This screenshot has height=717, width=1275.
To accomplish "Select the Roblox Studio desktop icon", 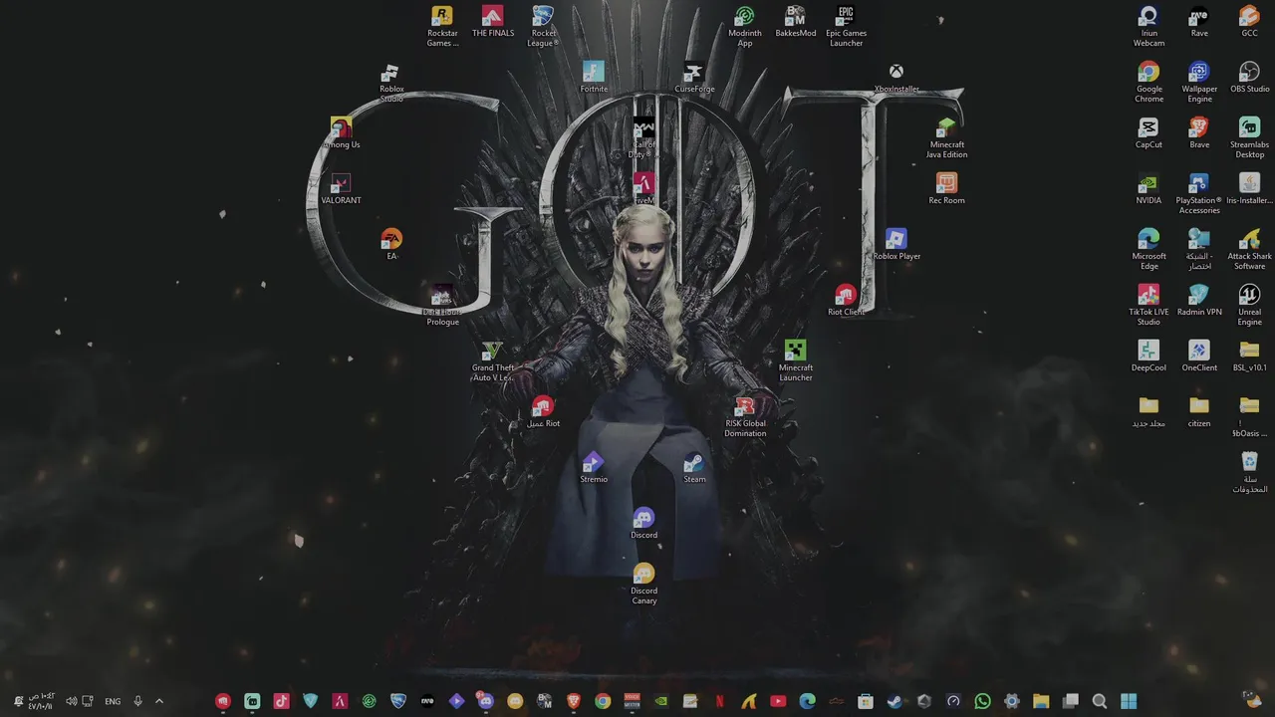I will pyautogui.click(x=391, y=82).
